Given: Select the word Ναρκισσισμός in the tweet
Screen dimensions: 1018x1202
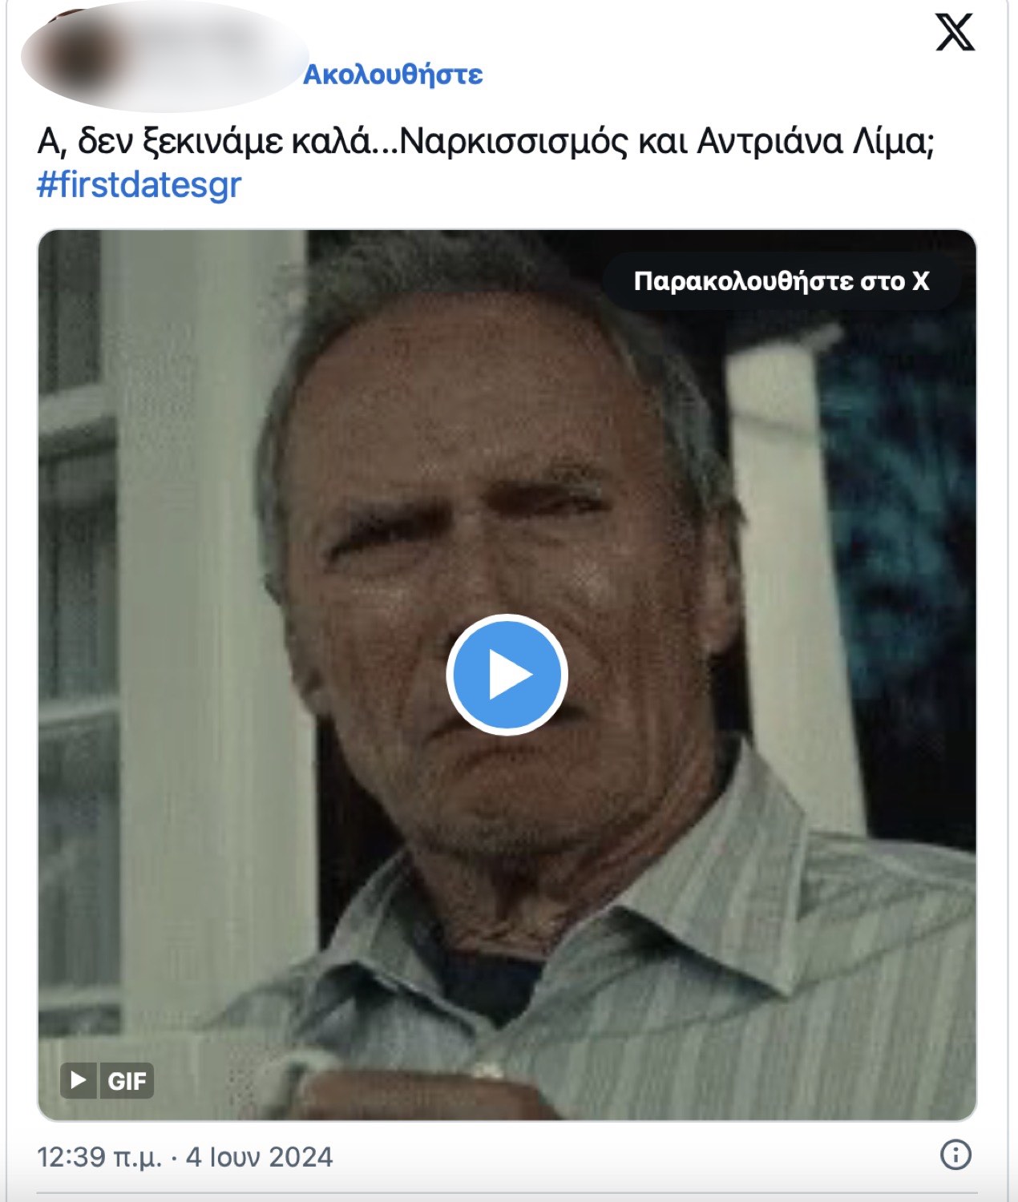Looking at the screenshot, I should 513,142.
